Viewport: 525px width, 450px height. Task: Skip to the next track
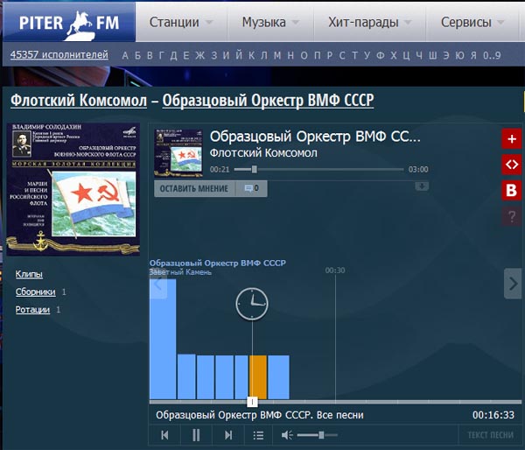(x=228, y=435)
